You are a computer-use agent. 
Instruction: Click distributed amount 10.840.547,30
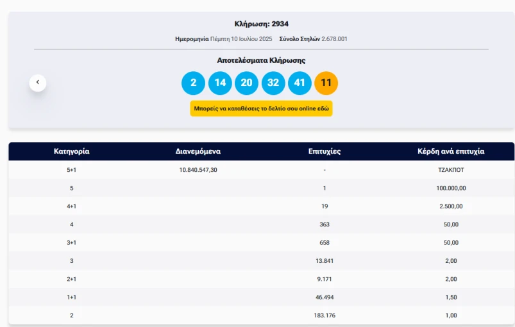pyautogui.click(x=198, y=170)
